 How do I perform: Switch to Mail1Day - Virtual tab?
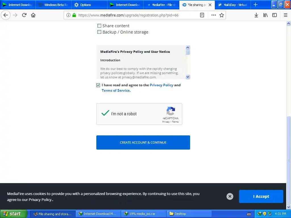point(233,5)
